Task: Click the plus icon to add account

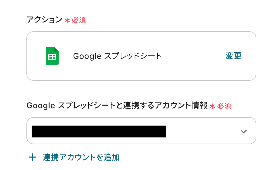Action: pos(32,157)
